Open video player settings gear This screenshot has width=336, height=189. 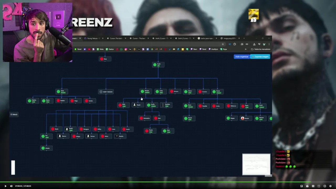(x=330, y=186)
